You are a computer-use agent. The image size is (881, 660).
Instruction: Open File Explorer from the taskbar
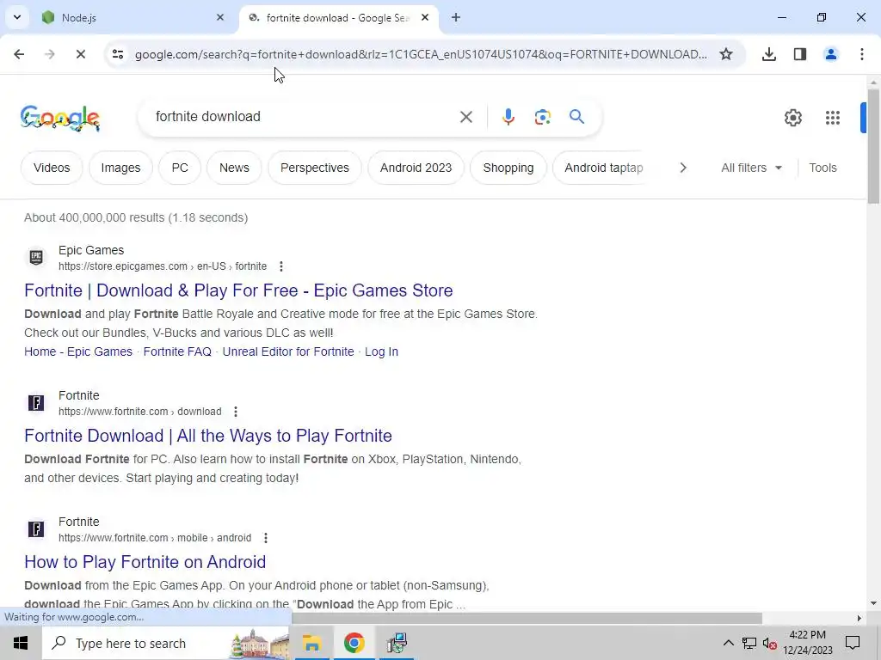(x=311, y=643)
